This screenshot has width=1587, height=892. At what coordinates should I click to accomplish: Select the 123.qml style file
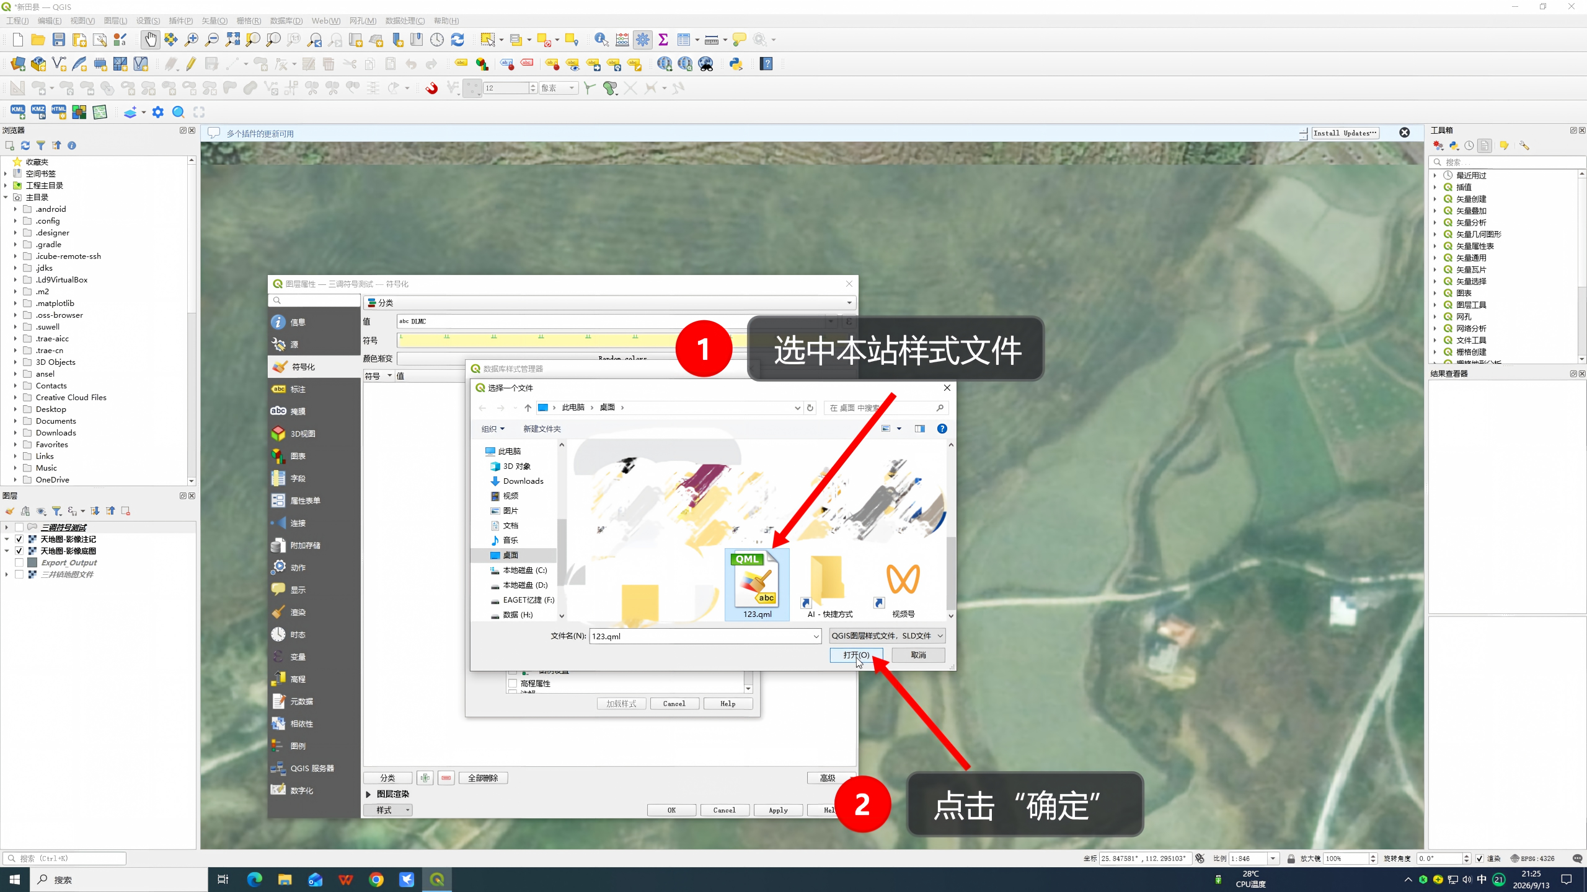757,584
